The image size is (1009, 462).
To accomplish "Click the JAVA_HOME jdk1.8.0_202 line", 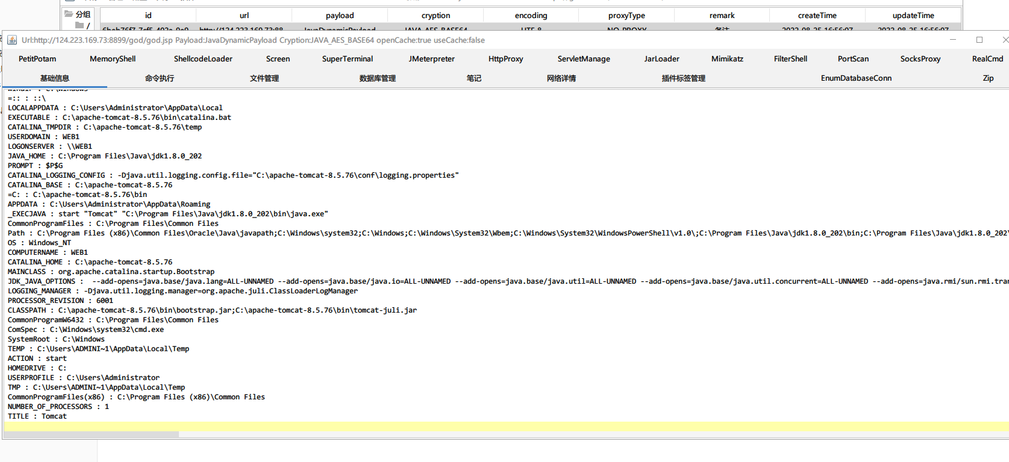I will click(105, 156).
